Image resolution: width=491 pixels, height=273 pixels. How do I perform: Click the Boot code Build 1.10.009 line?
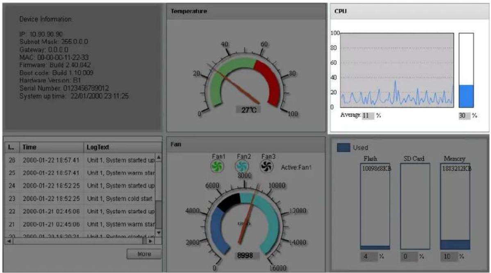57,73
